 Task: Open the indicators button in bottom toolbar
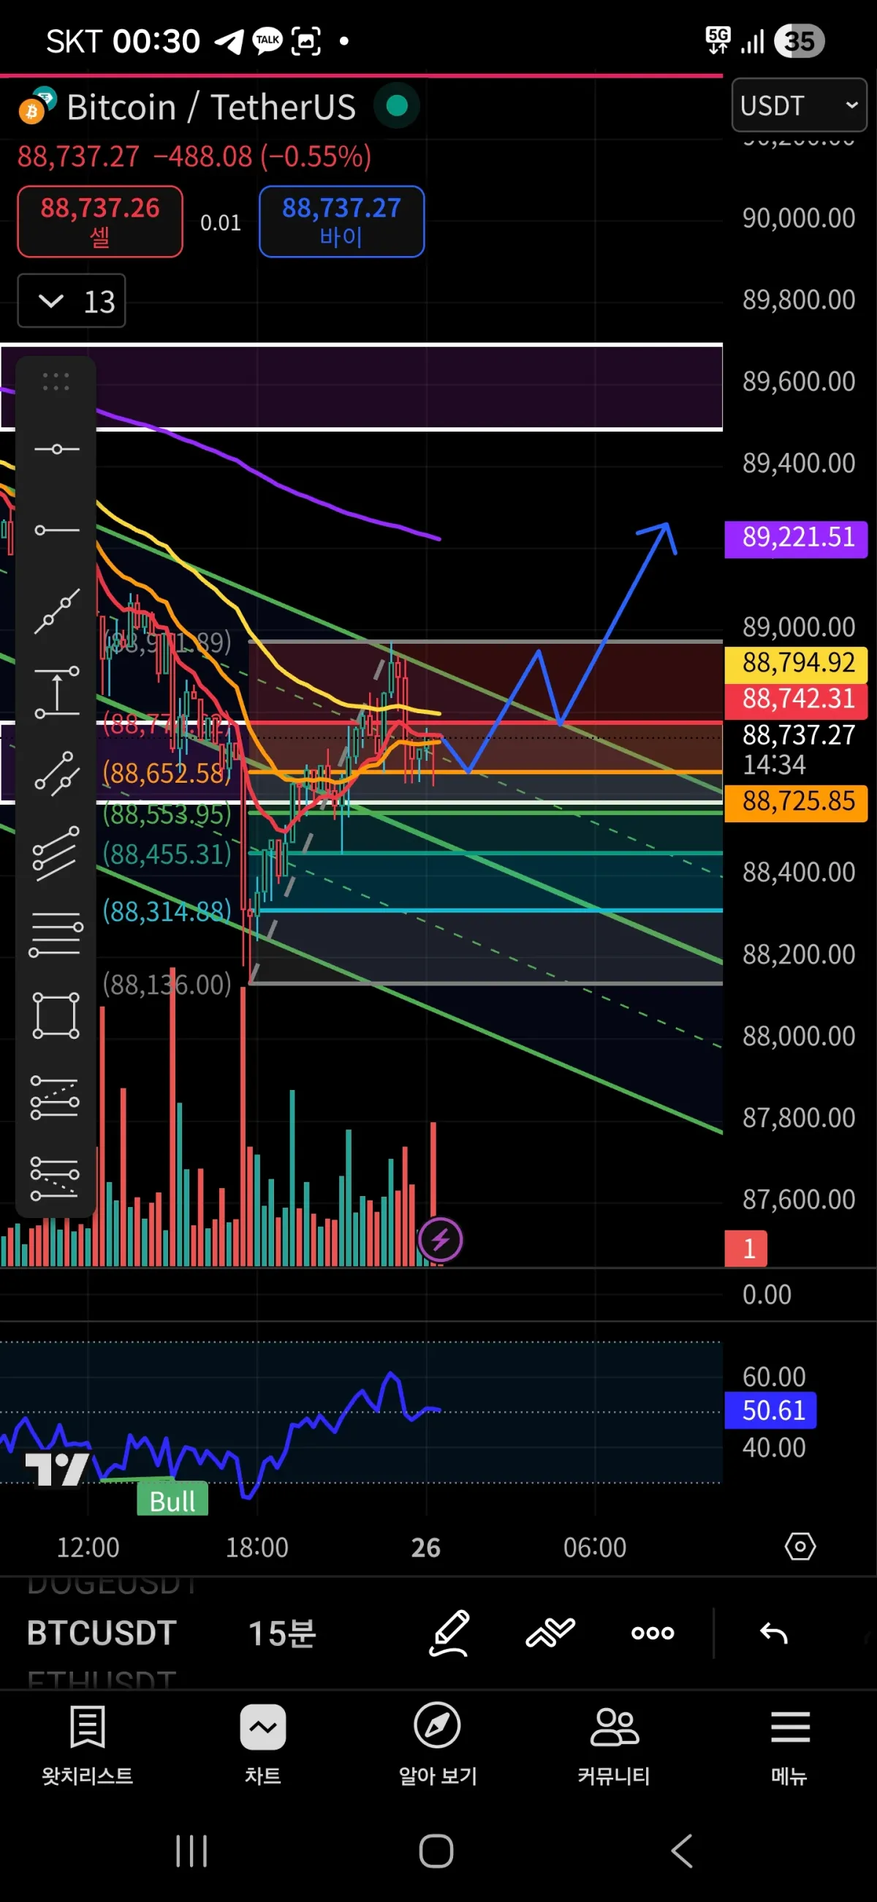550,1633
